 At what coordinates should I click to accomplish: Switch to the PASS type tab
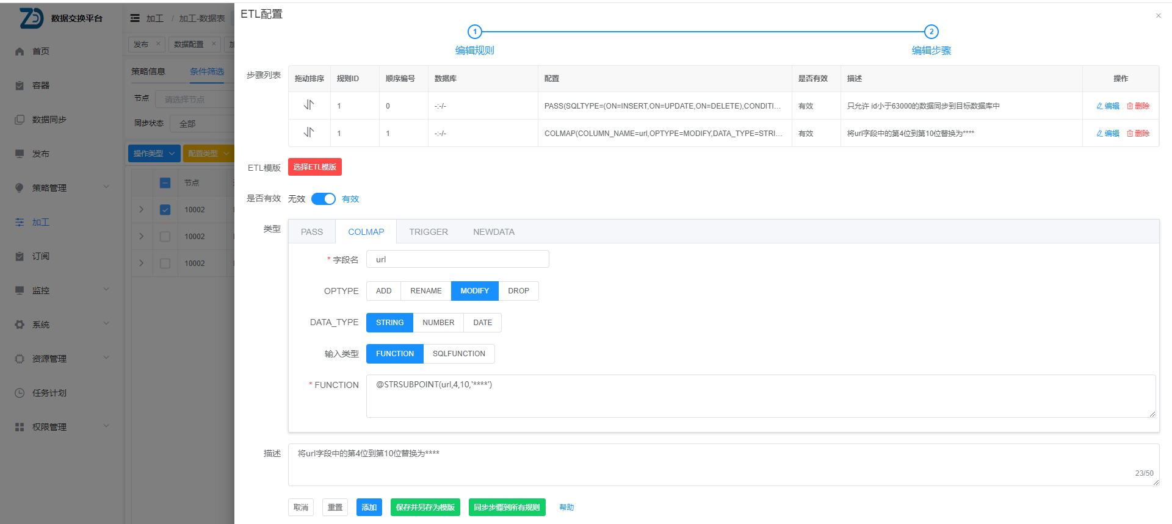coord(311,232)
